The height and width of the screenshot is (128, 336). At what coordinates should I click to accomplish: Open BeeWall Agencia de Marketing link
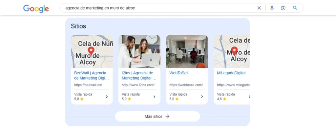(x=92, y=75)
